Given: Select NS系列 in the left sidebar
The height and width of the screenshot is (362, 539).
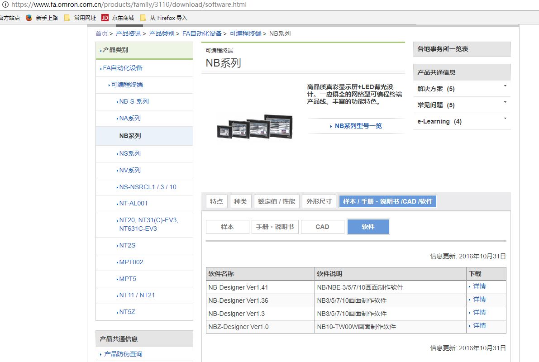Looking at the screenshot, I should (130, 154).
